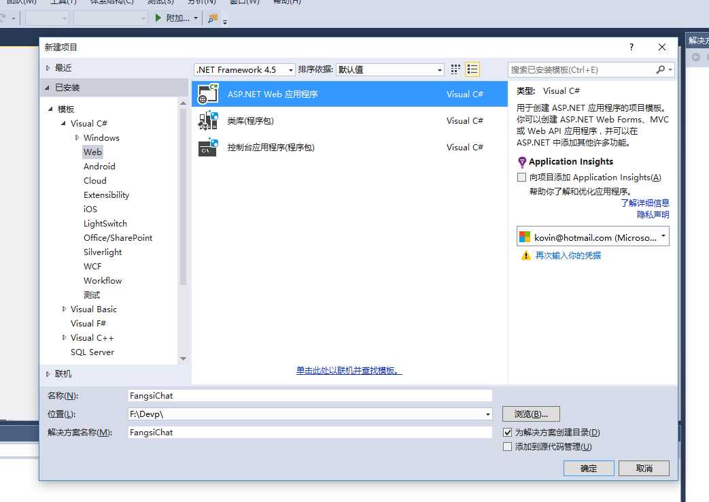The height and width of the screenshot is (502, 709).
Task: Select the class library package template icon
Action: pyautogui.click(x=208, y=120)
